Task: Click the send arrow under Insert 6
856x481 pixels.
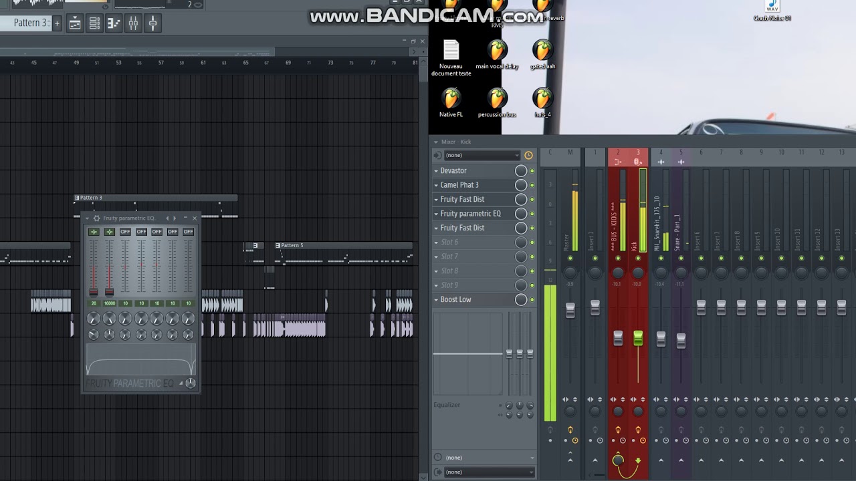Action: pyautogui.click(x=701, y=460)
